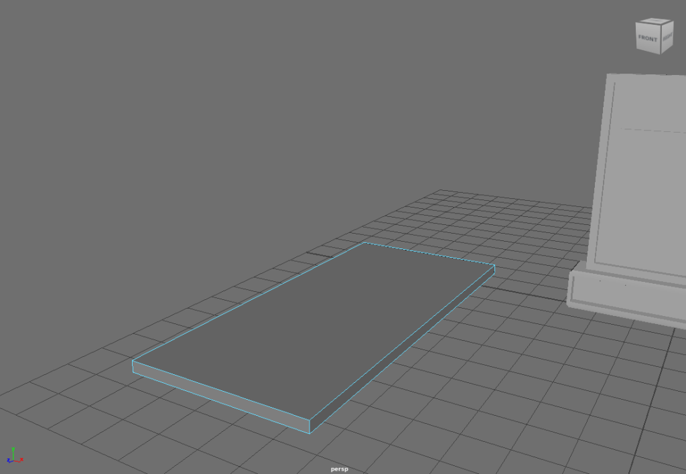The height and width of the screenshot is (474, 686).
Task: Select the headstone's rectangular base block
Action: [x=623, y=298]
